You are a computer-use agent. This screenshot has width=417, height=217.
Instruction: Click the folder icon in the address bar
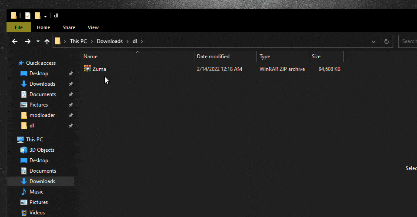pos(57,41)
